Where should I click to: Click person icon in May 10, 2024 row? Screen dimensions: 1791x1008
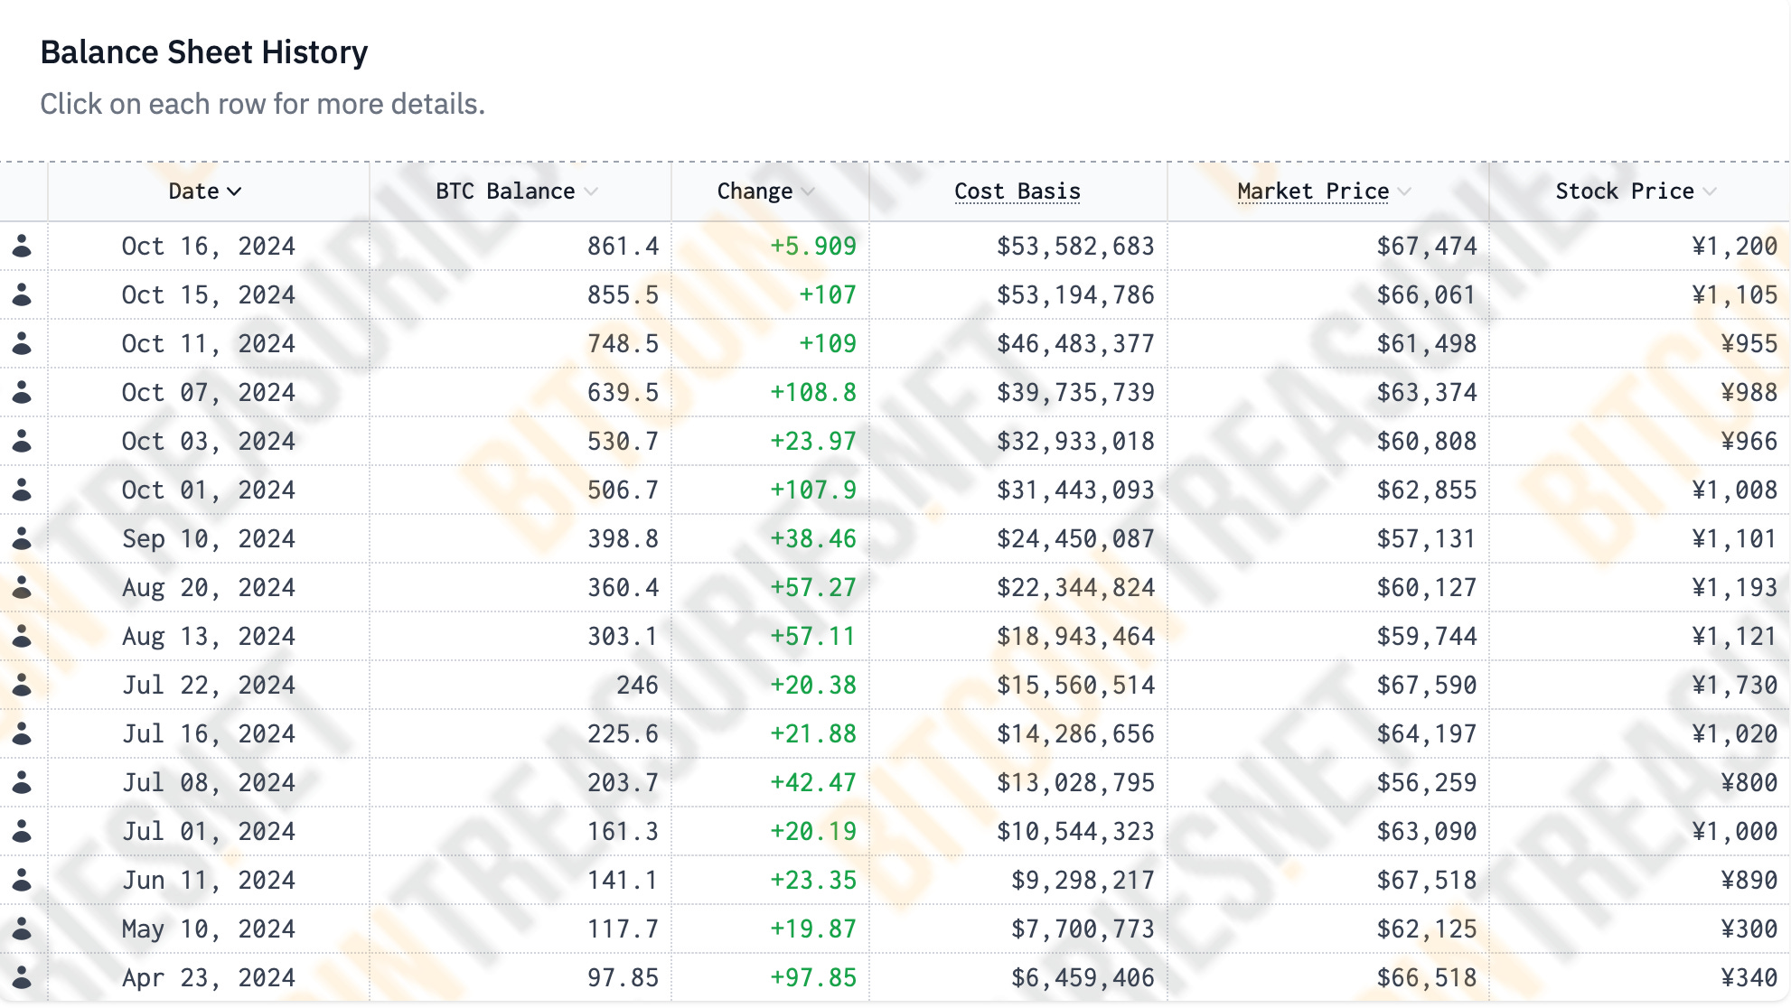point(23,929)
